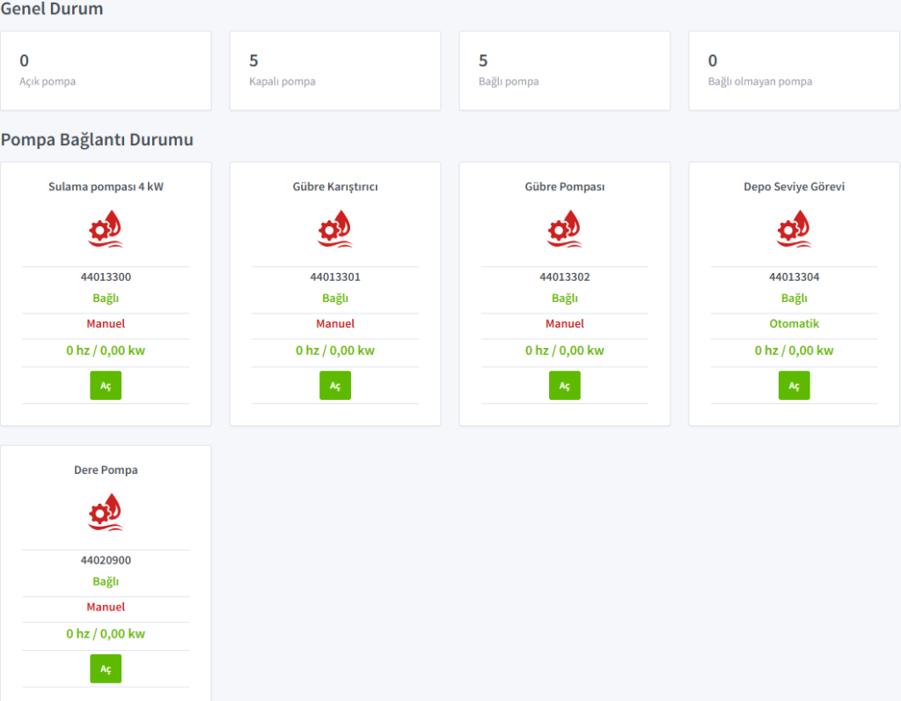Click the Gübre Karıştırıcı pump icon
The height and width of the screenshot is (701, 901).
(x=335, y=229)
